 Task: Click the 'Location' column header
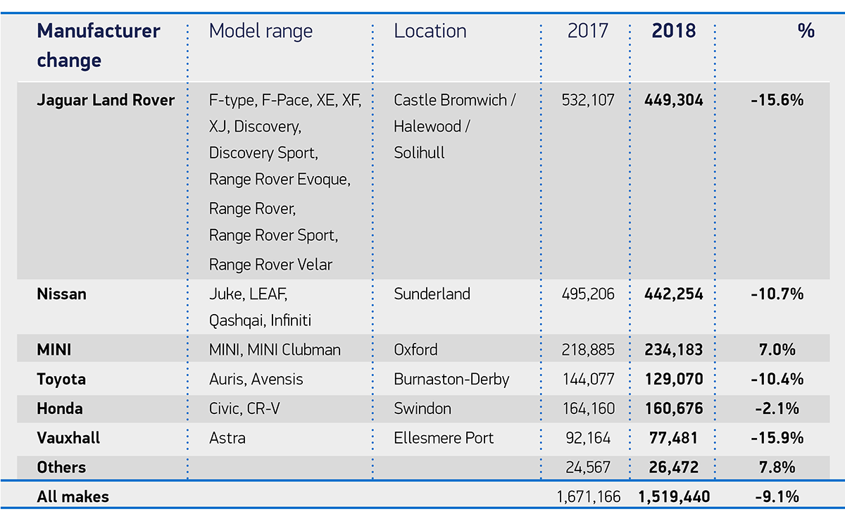click(x=430, y=31)
